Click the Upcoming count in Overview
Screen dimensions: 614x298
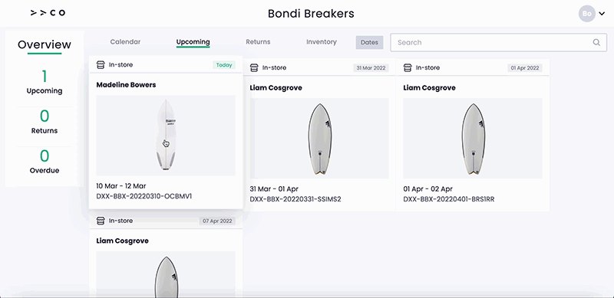tap(45, 77)
